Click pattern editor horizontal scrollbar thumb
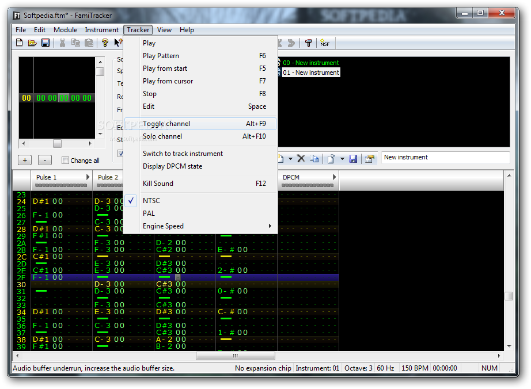531x389 pixels. click(236, 356)
